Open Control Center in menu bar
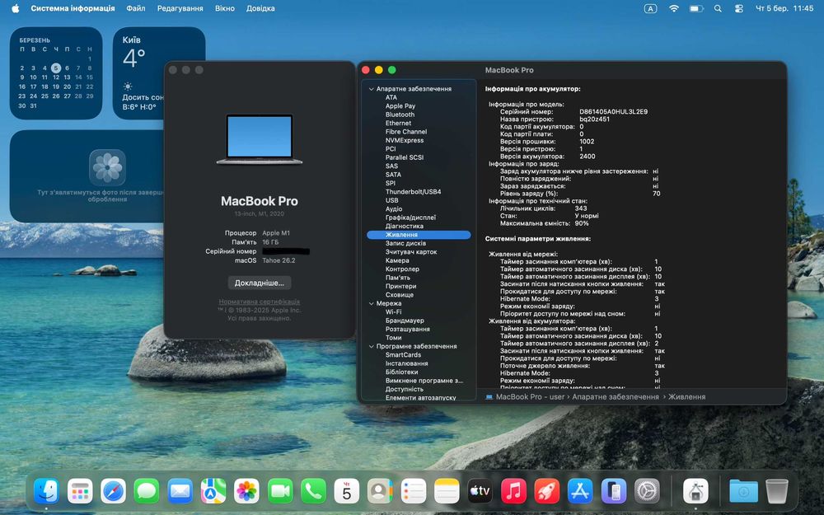 [x=738, y=8]
